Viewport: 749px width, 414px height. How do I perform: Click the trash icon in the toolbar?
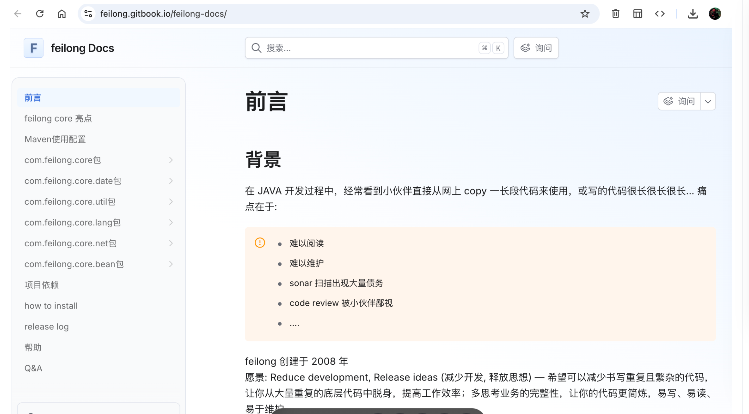coord(615,14)
